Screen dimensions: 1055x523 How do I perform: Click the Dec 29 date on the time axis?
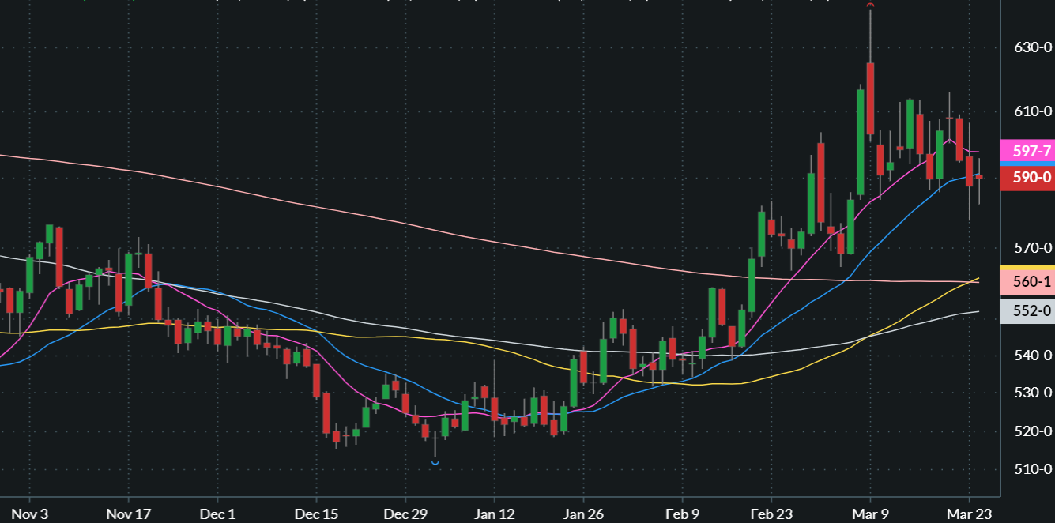click(x=405, y=513)
